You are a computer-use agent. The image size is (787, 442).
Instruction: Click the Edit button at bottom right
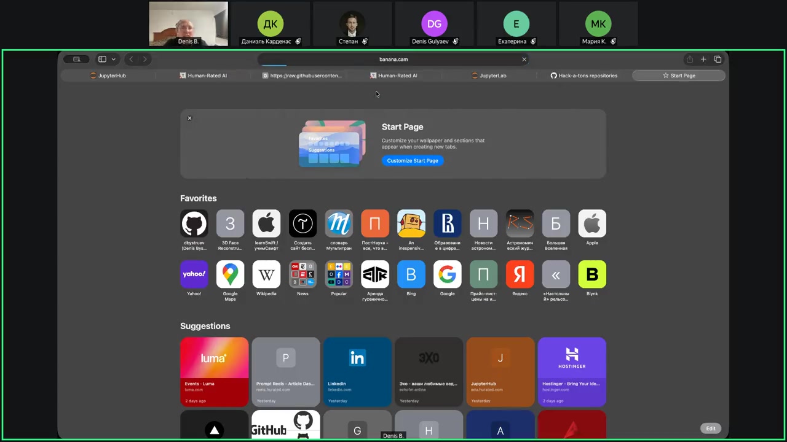[x=710, y=428]
